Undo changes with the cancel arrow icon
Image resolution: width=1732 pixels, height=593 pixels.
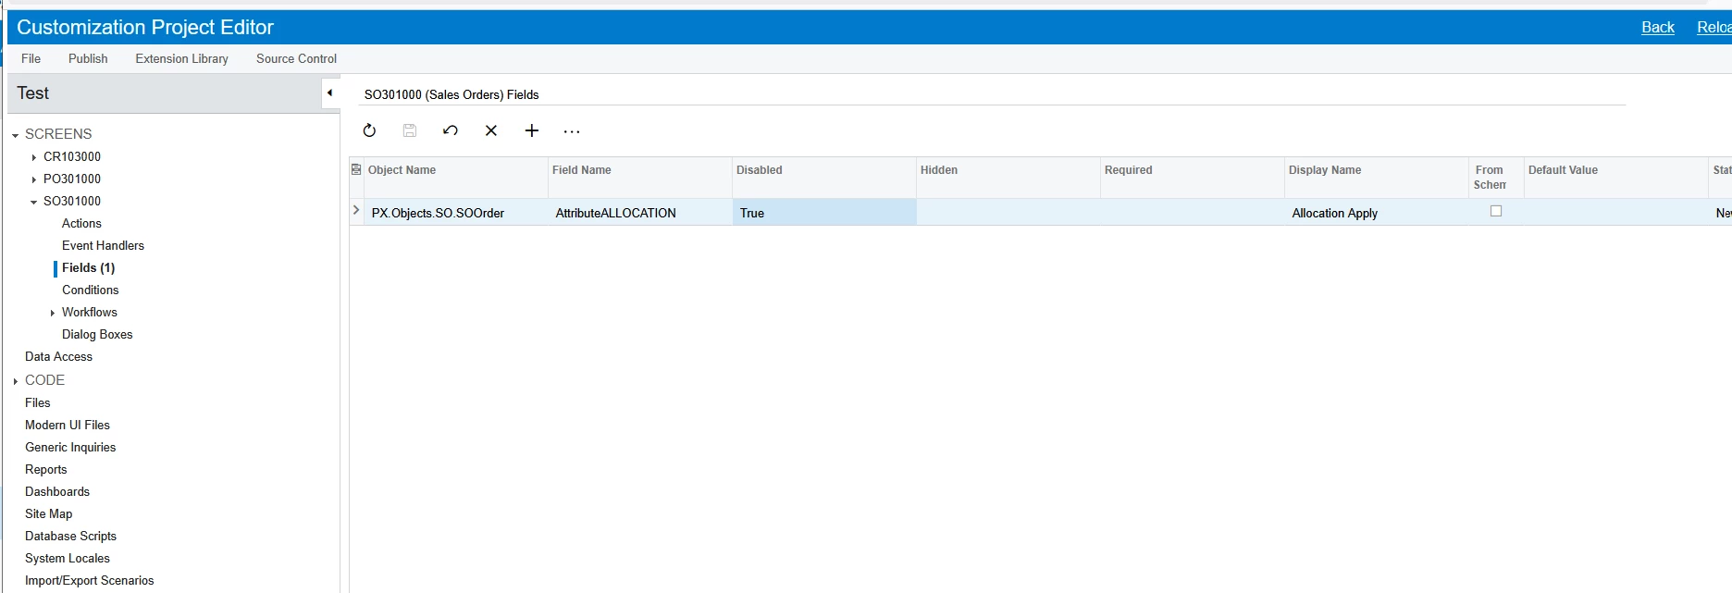(451, 130)
